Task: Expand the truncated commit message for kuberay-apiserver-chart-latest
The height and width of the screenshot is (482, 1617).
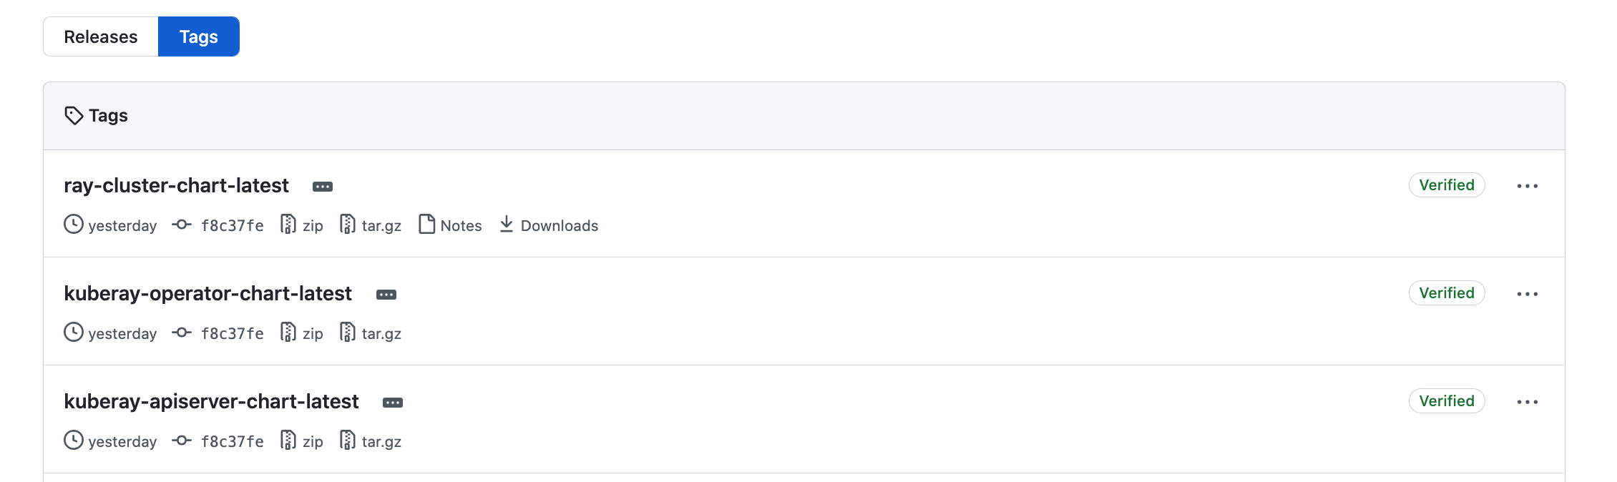Action: point(393,402)
